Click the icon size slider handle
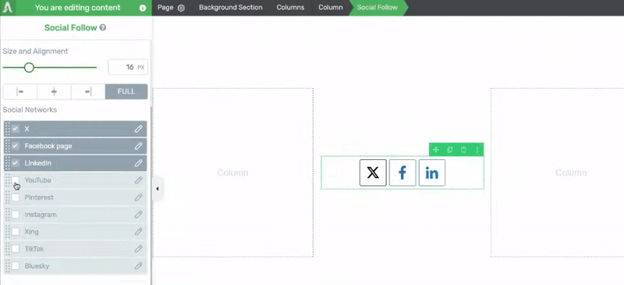The height and width of the screenshot is (285, 624). (29, 67)
